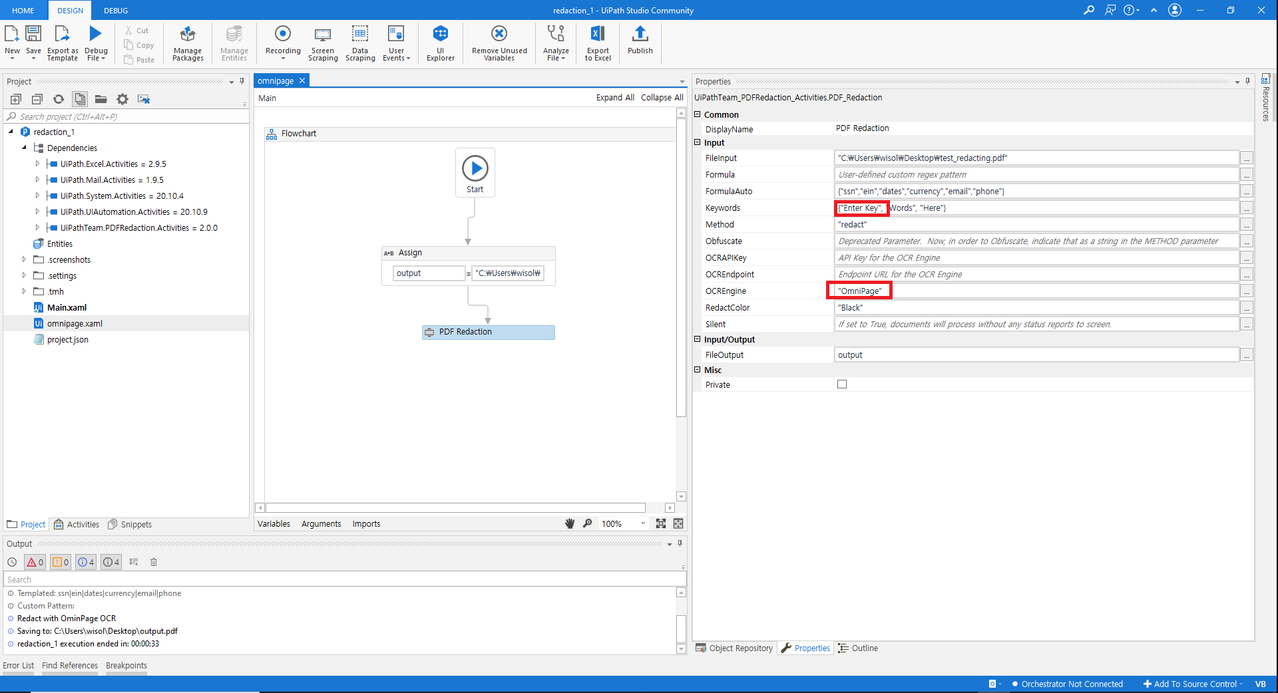Screen dimensions: 1278x693
Task: Toggle the Private checkbox
Action: pos(842,384)
